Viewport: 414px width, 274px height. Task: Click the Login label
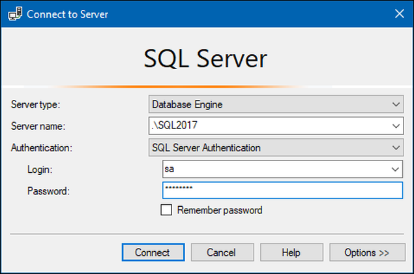[x=39, y=169]
